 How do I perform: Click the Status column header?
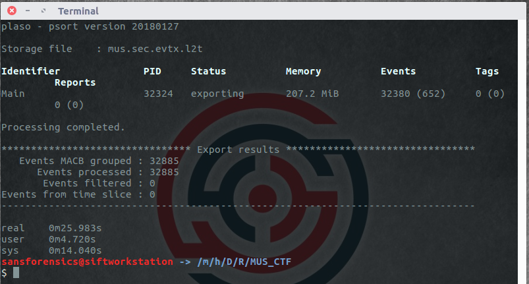click(208, 71)
